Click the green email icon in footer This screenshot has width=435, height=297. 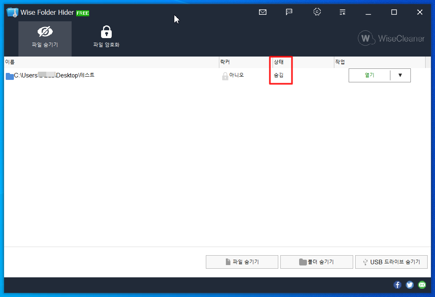click(x=422, y=285)
